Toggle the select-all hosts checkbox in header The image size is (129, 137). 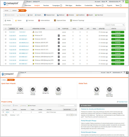point(5,29)
